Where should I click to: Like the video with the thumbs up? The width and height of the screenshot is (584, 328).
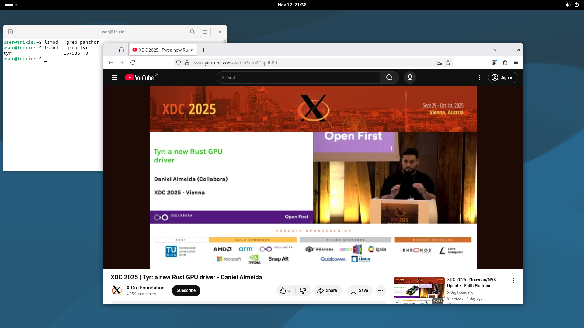pos(283,290)
